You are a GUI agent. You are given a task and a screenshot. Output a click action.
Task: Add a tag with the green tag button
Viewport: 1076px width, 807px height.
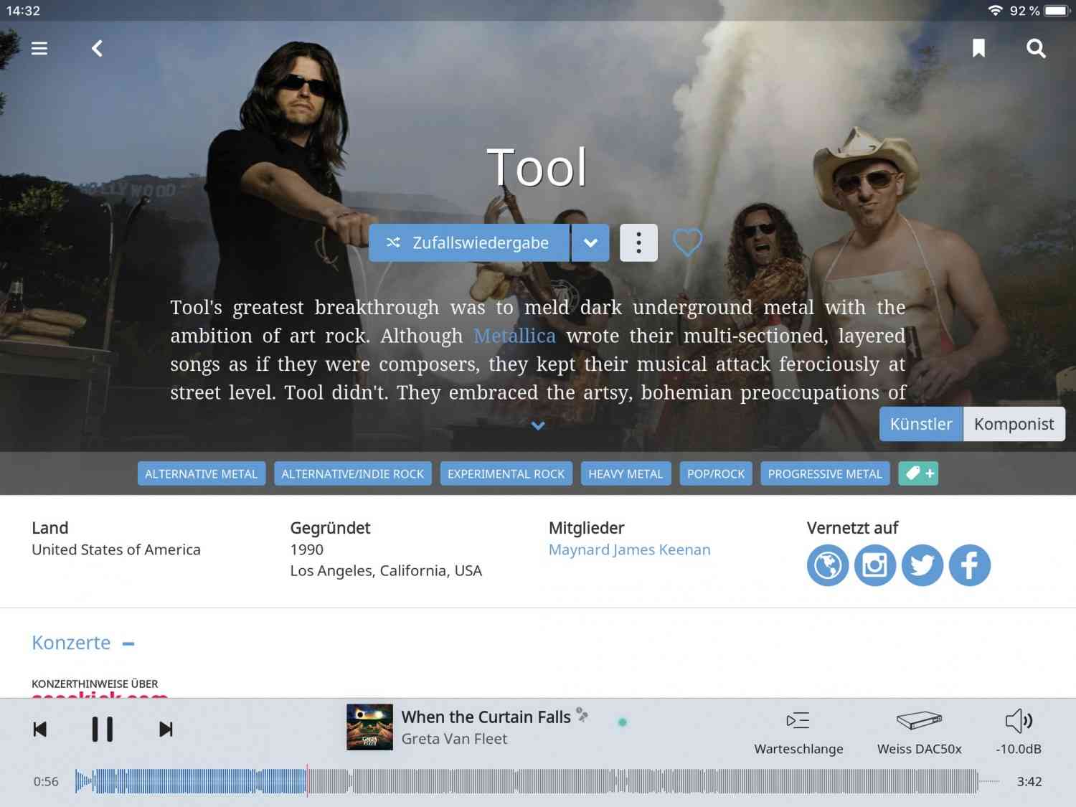[x=918, y=473]
